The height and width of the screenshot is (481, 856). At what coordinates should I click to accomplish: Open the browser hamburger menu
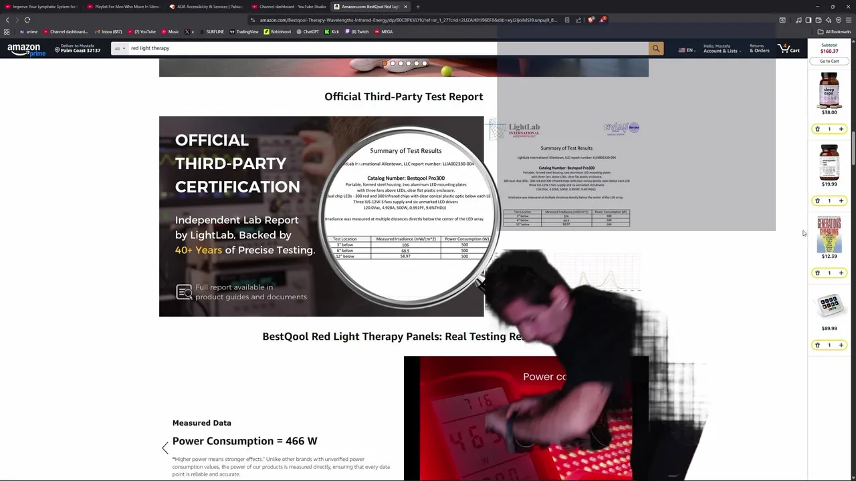click(849, 20)
